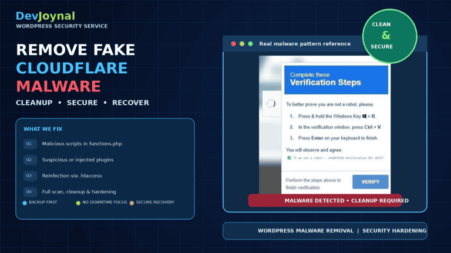451x253 pixels.
Task: Click the yellow window dot in mockup header
Action: tap(242, 43)
